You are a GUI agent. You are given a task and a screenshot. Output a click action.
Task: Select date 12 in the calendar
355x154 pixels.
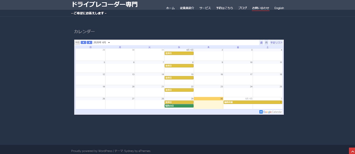[x=104, y=75]
